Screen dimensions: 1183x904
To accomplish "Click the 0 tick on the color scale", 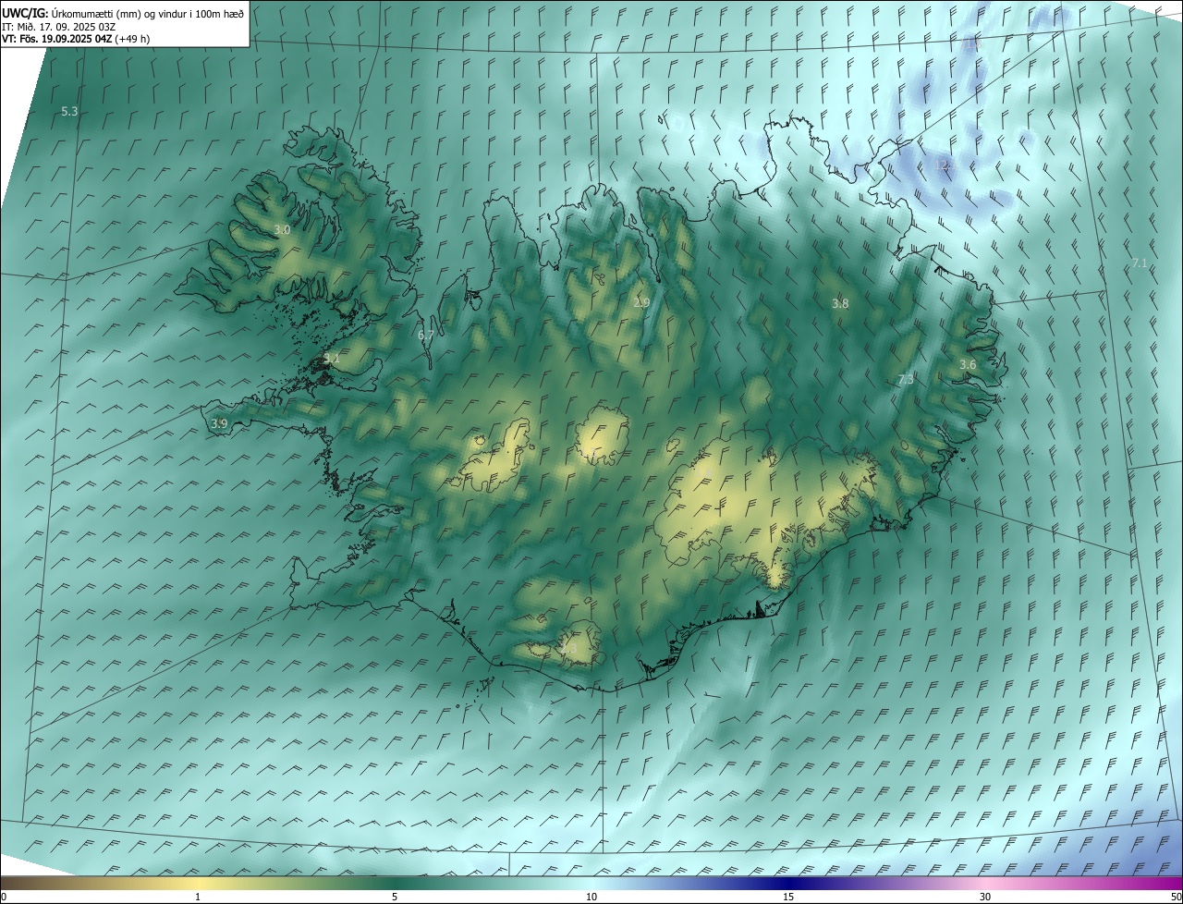I will (x=4, y=897).
